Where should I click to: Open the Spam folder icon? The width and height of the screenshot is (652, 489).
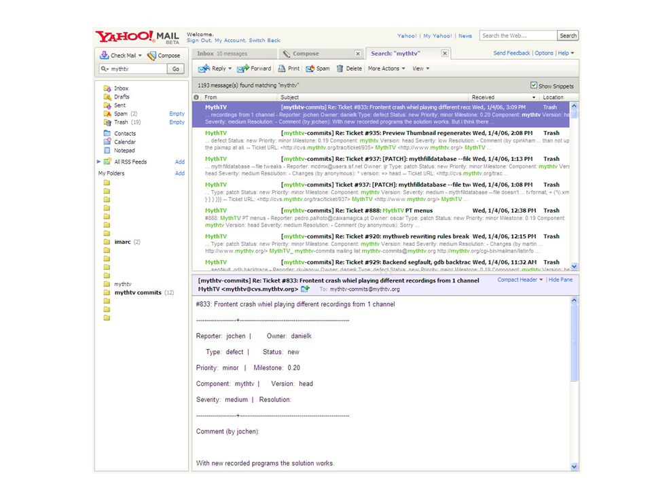[107, 113]
